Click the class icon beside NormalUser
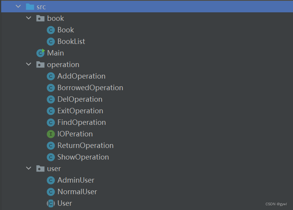 pos(51,192)
